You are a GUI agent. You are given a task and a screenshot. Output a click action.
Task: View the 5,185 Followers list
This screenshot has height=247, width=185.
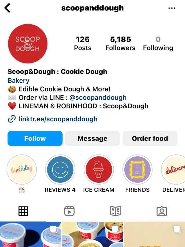click(120, 43)
